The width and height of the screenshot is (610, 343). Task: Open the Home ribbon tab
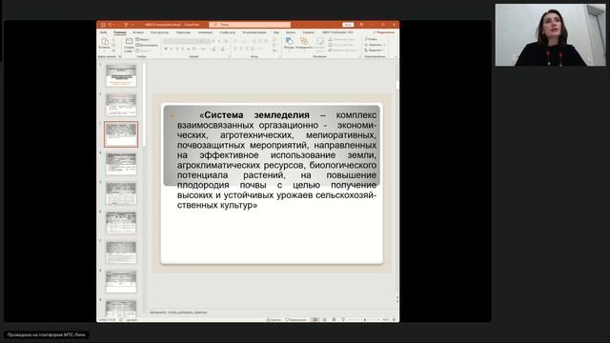(120, 32)
